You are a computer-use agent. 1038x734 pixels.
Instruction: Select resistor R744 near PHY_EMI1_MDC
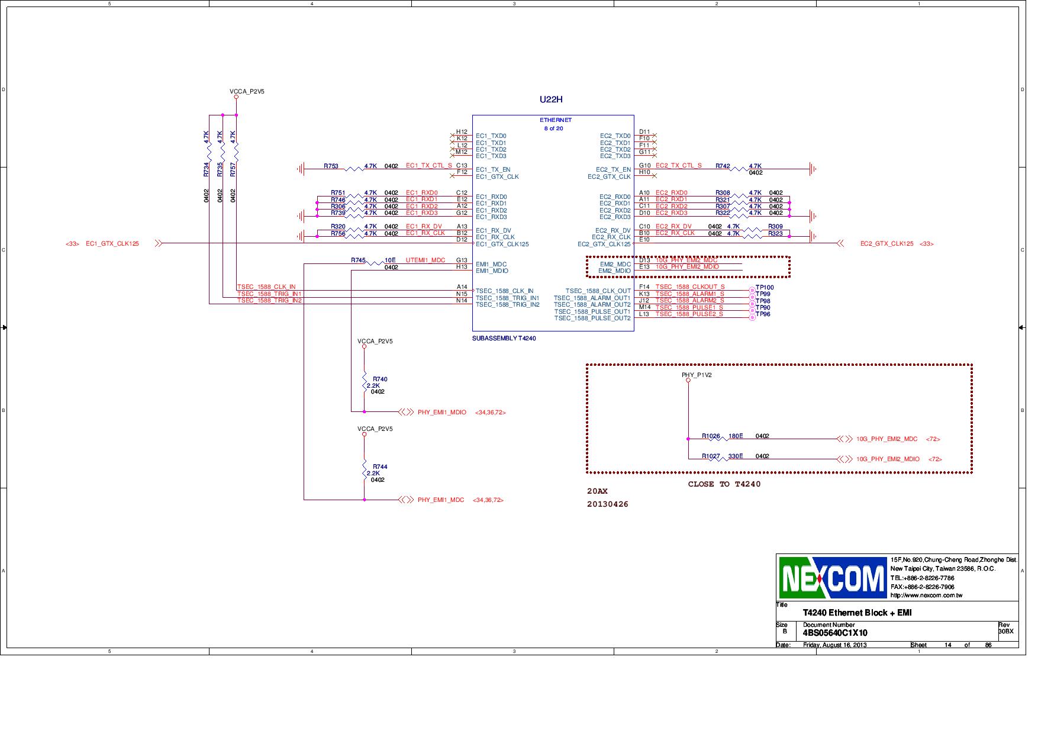coord(363,471)
